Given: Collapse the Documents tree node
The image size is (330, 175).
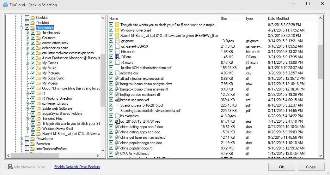Looking at the screenshot, I should [21, 28].
